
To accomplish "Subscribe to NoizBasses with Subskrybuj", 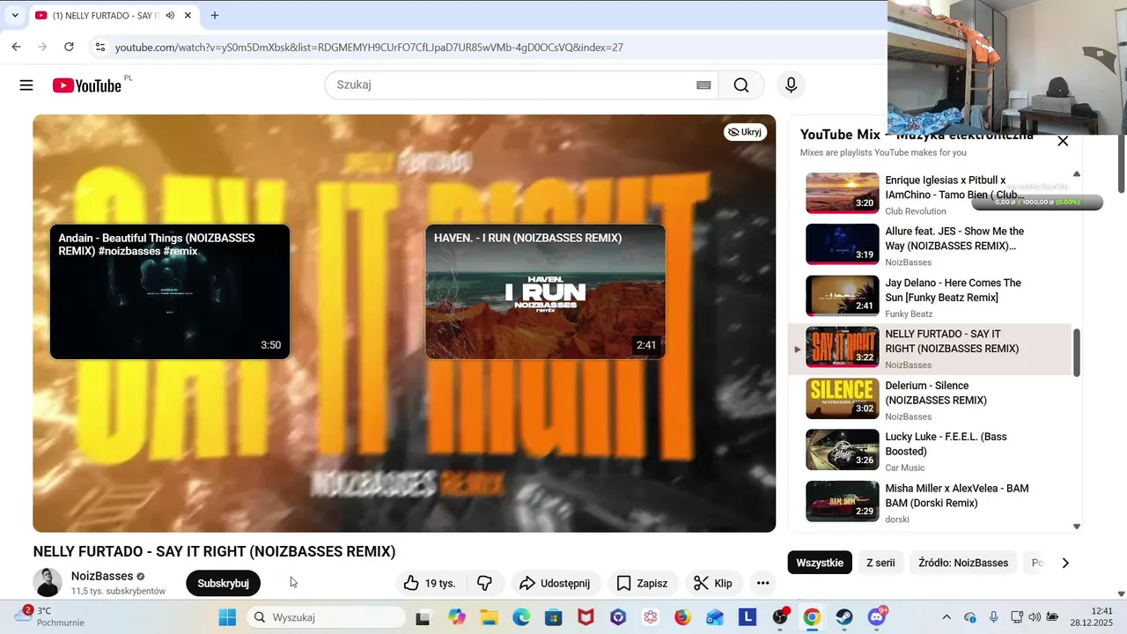I will point(223,583).
